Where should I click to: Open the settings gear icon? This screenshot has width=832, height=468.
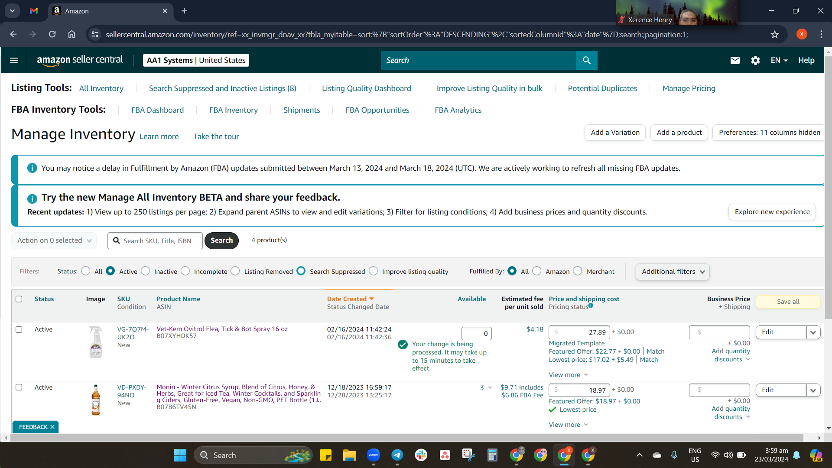pyautogui.click(x=755, y=60)
